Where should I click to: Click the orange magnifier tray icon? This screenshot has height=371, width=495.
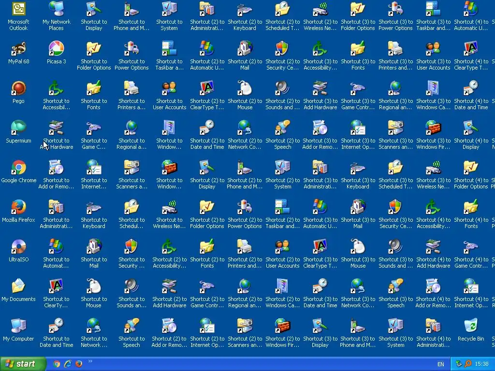pyautogui.click(x=468, y=364)
